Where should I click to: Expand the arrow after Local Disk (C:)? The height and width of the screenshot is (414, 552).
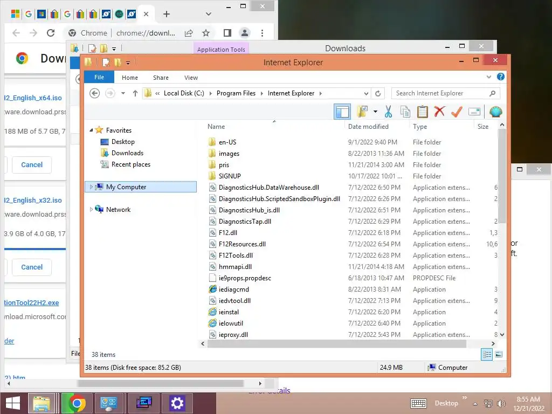coord(211,93)
